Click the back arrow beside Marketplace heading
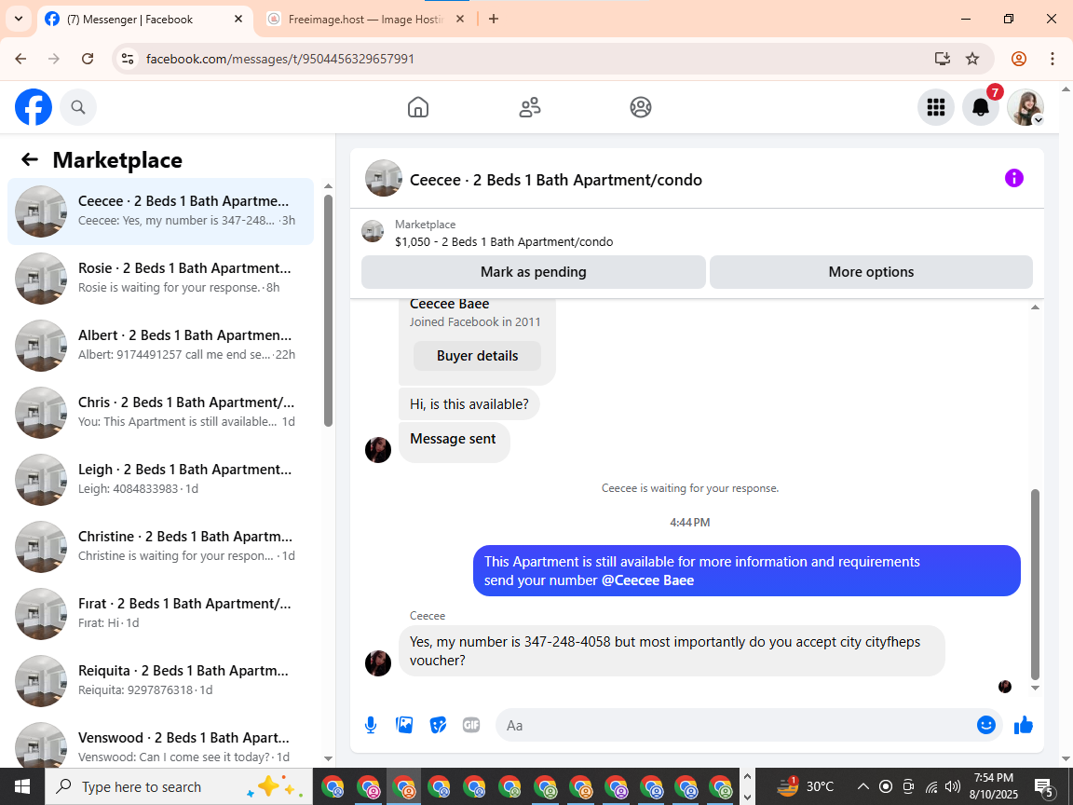1073x805 pixels. point(30,159)
